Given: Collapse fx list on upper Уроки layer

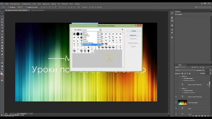Looking at the screenshot, I should (208, 85).
